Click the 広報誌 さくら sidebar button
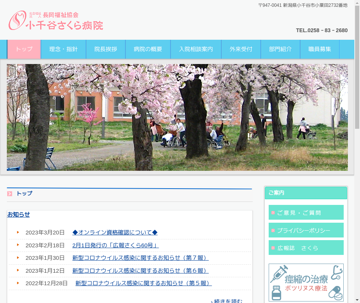This screenshot has width=360, height=303. [306, 248]
